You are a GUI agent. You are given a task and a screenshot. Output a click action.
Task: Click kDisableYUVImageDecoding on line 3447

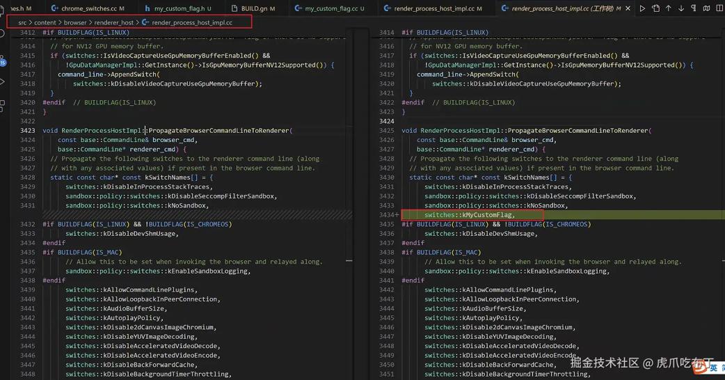[507, 337]
